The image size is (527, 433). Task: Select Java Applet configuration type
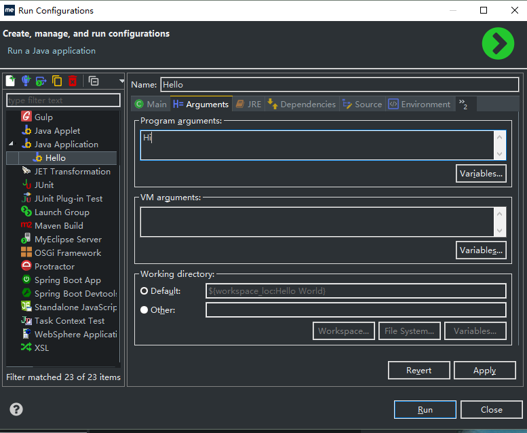[x=57, y=130]
